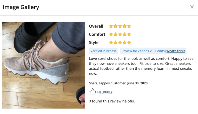Click the reviewer name Shari line
The width and height of the screenshot is (198, 114).
pyautogui.click(x=118, y=83)
